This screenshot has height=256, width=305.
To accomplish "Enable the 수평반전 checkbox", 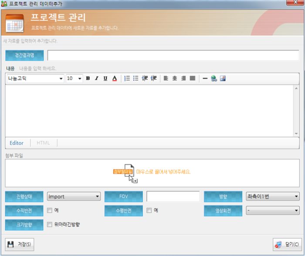I will [x=149, y=211].
